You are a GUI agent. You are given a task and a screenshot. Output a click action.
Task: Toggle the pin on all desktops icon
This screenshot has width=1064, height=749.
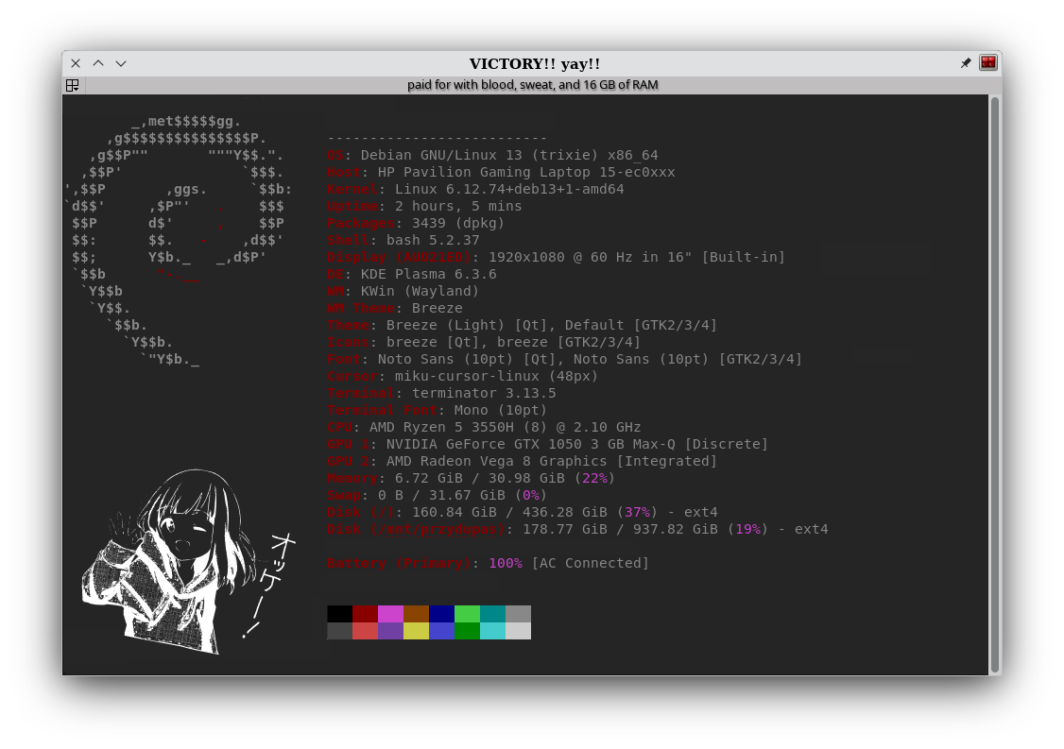click(x=965, y=63)
